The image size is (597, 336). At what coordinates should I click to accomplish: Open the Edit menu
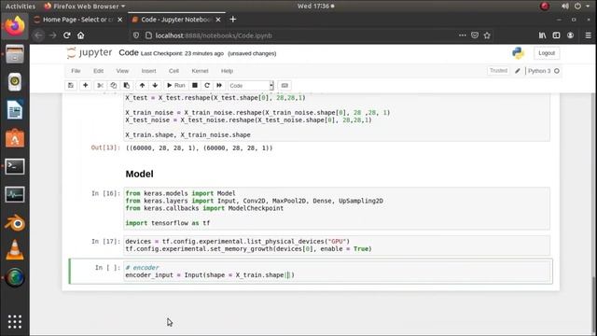98,71
